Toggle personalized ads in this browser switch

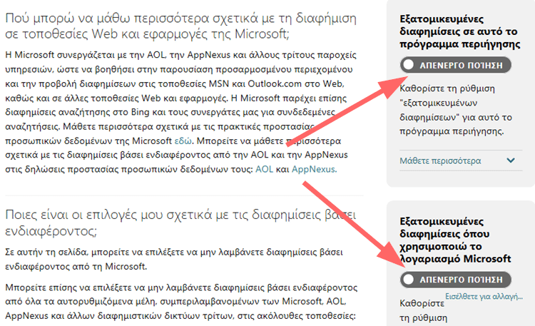pyautogui.click(x=456, y=65)
